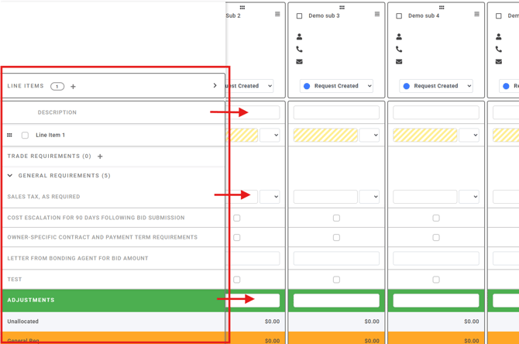
Task: Click the email icon in Demo sub 4
Action: pyautogui.click(x=399, y=62)
